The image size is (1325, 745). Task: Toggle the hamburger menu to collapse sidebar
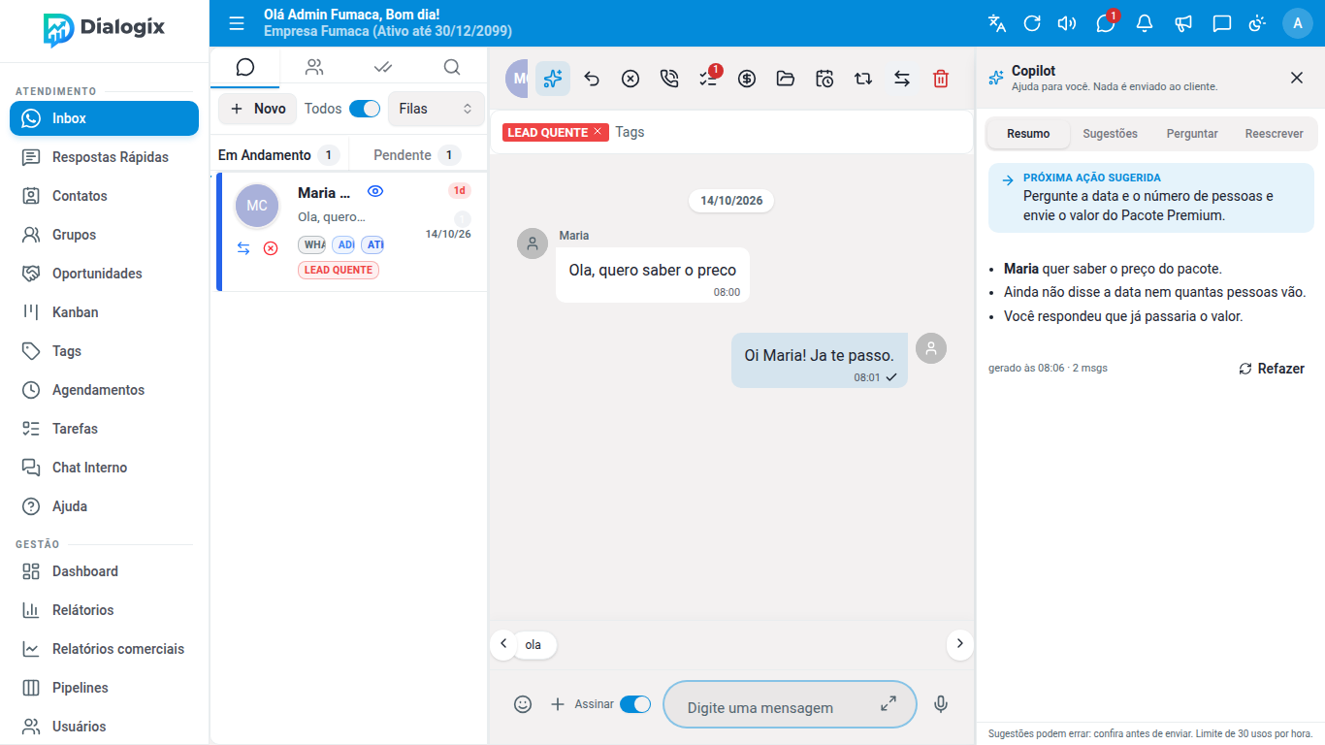[x=237, y=23]
